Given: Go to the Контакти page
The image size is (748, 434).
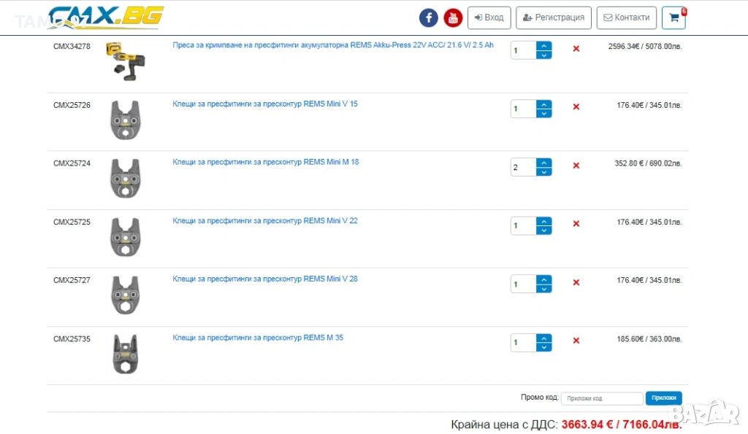Looking at the screenshot, I should pyautogui.click(x=626, y=18).
